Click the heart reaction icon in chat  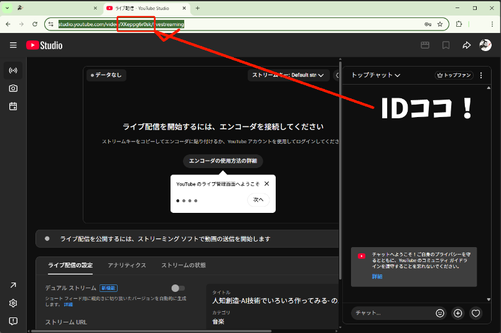[476, 313]
